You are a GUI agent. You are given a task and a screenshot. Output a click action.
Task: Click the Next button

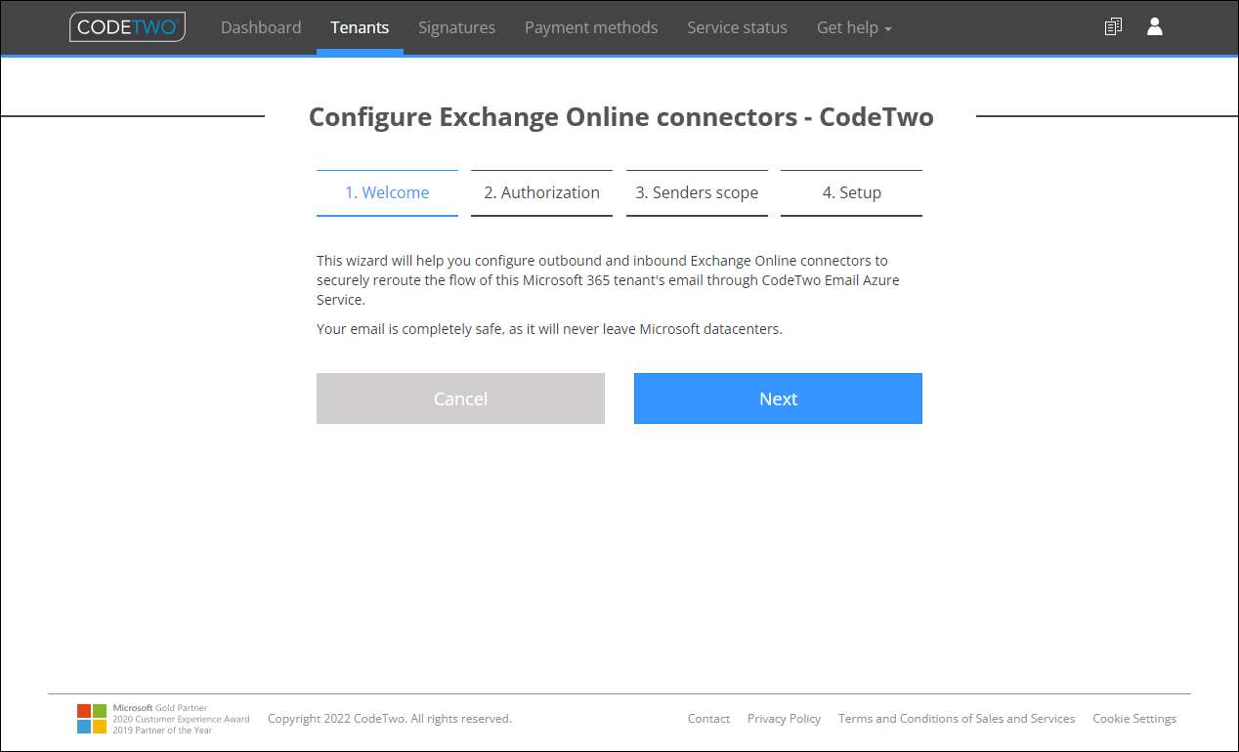(x=778, y=398)
